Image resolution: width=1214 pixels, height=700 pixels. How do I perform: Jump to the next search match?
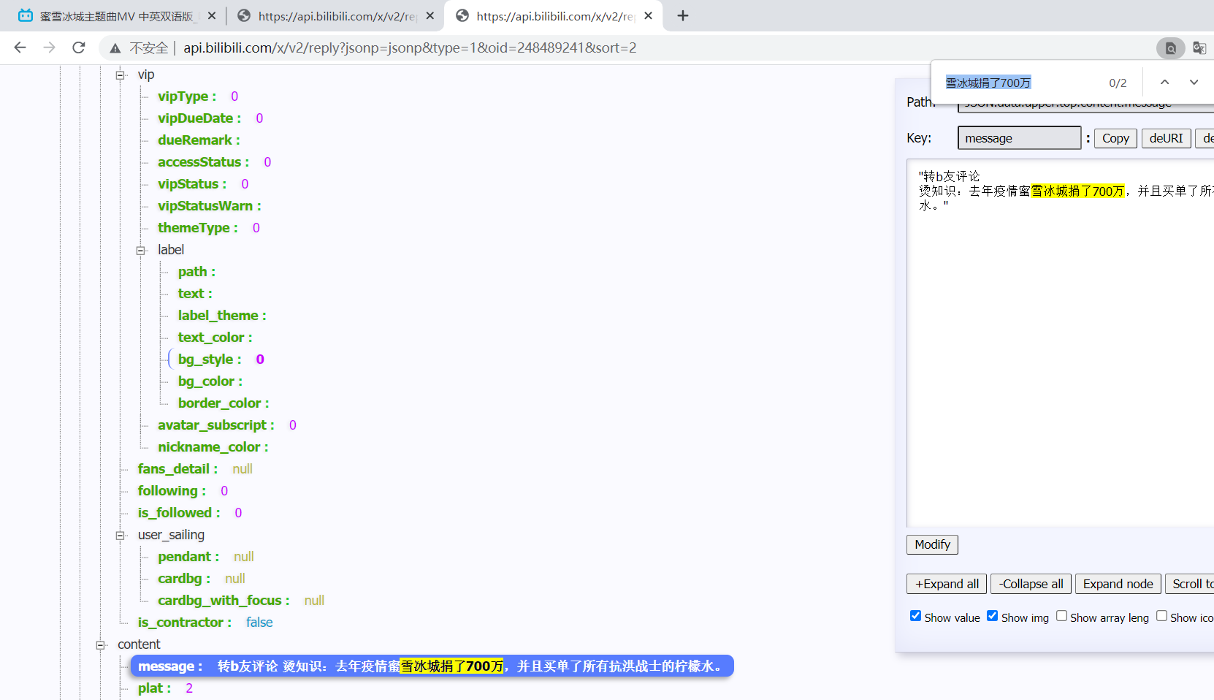click(x=1194, y=83)
